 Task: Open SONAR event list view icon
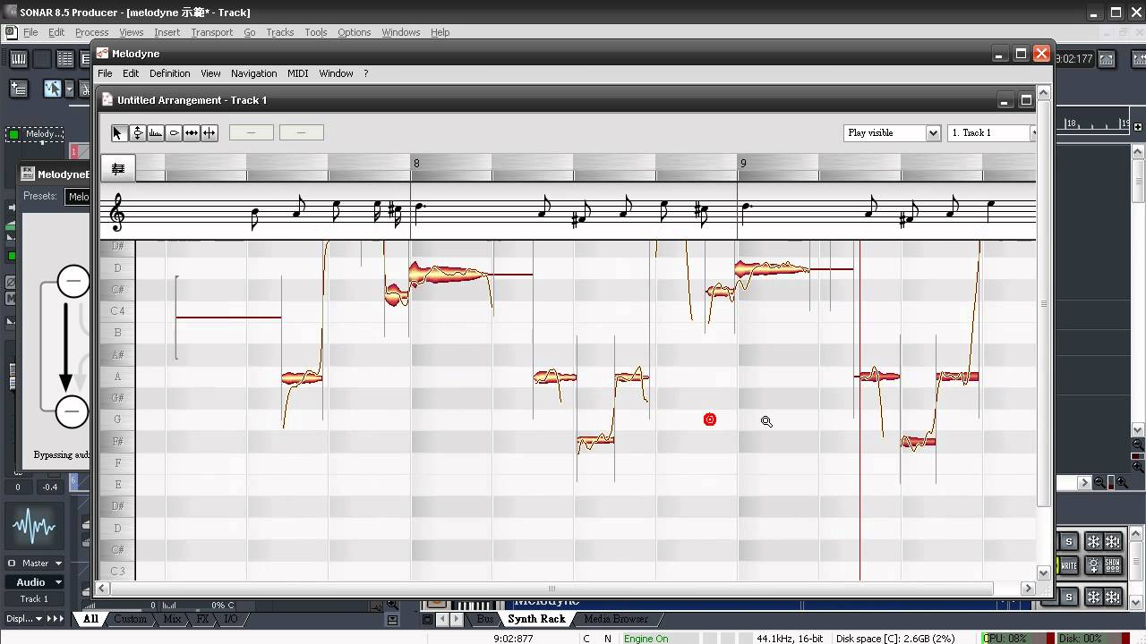coord(64,59)
